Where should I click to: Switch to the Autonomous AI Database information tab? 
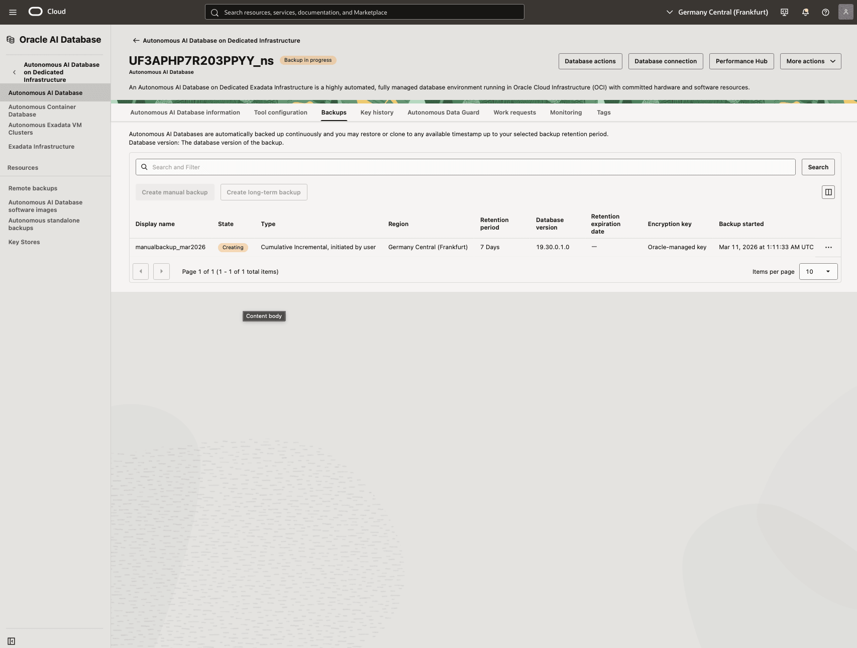(x=185, y=113)
